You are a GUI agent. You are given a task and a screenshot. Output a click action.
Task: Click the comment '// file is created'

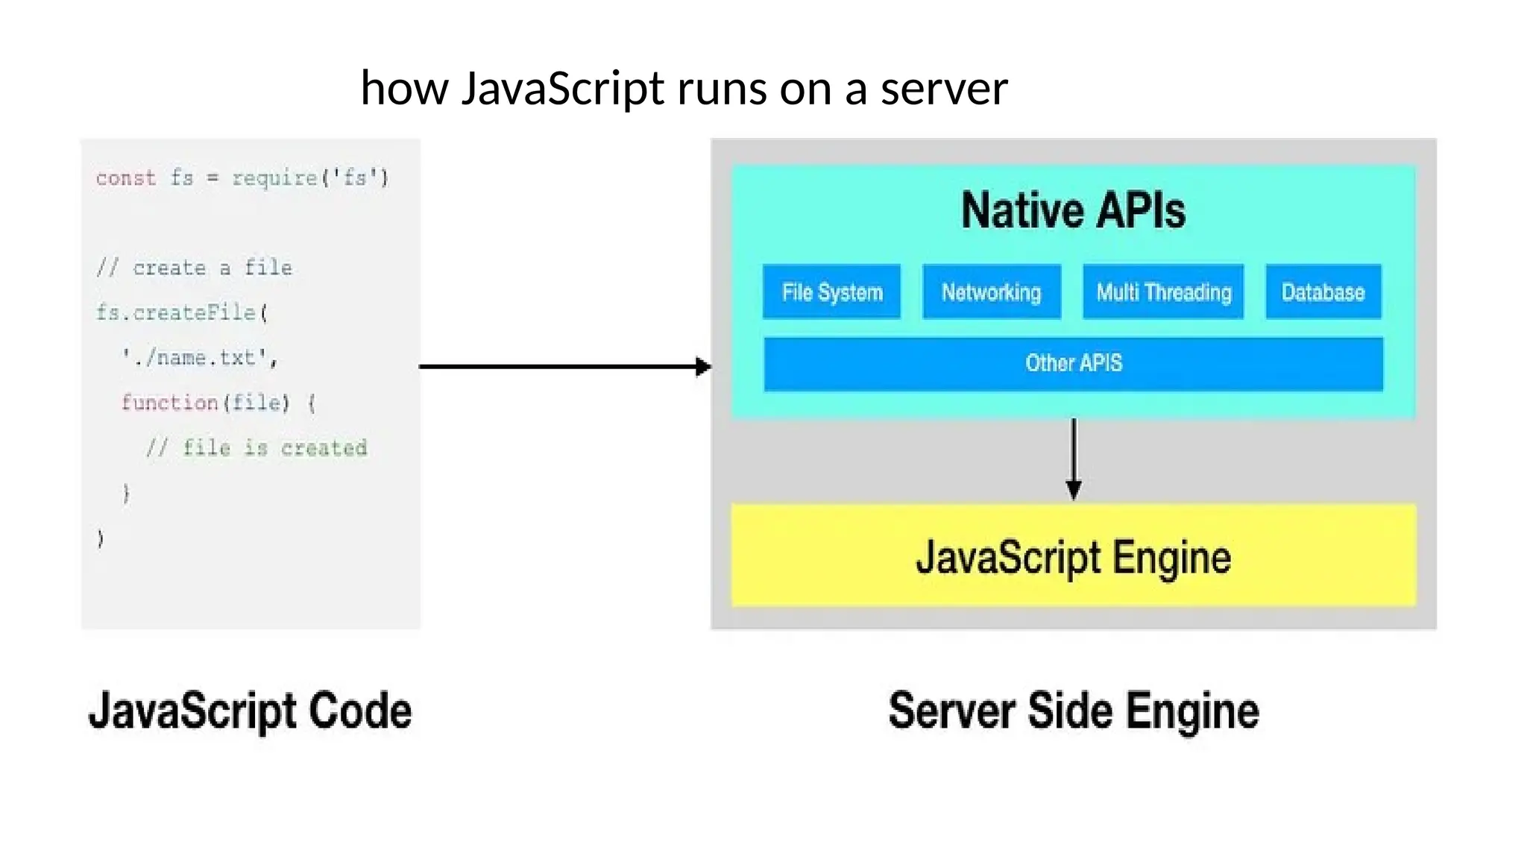(256, 447)
